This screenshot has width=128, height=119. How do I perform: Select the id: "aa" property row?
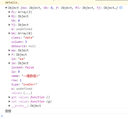(18, 59)
